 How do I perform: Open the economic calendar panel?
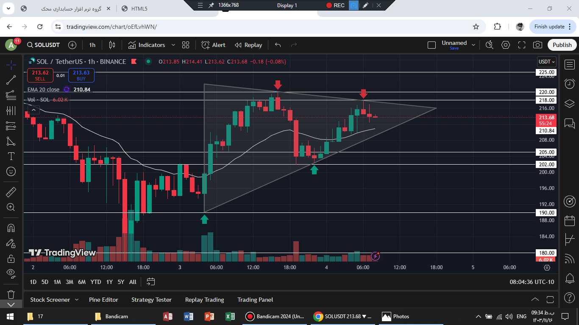point(569,220)
